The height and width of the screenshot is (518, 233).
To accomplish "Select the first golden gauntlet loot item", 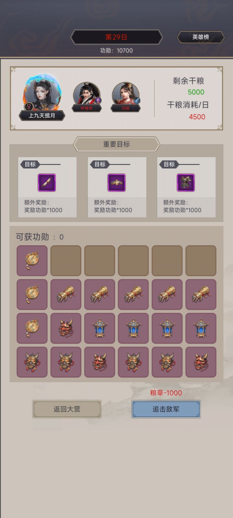I will (x=66, y=294).
